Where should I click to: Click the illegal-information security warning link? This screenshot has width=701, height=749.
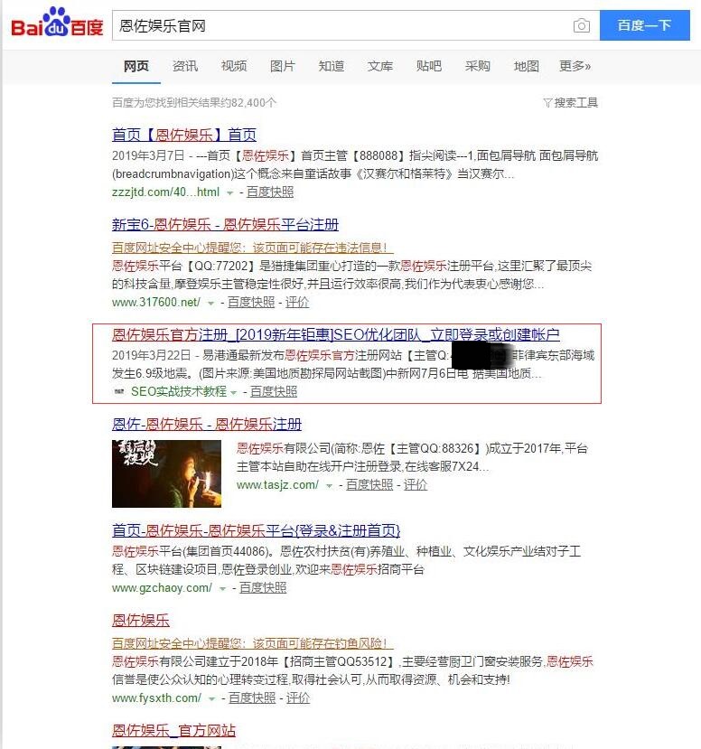pyautogui.click(x=253, y=248)
